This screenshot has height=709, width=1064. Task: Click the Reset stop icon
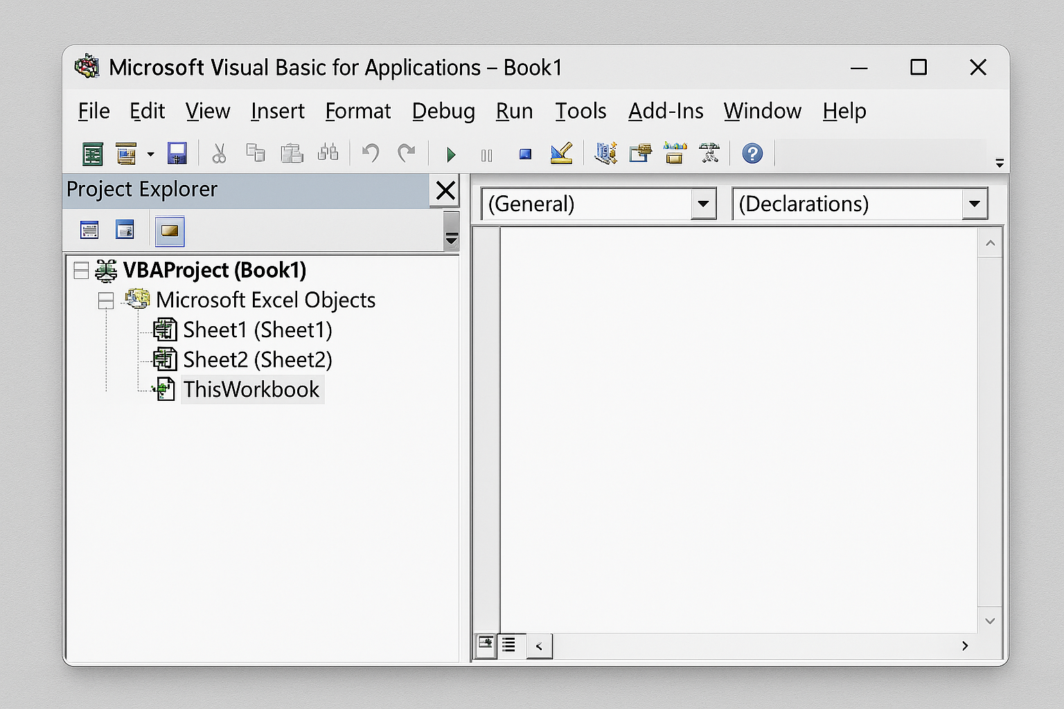pyautogui.click(x=525, y=154)
